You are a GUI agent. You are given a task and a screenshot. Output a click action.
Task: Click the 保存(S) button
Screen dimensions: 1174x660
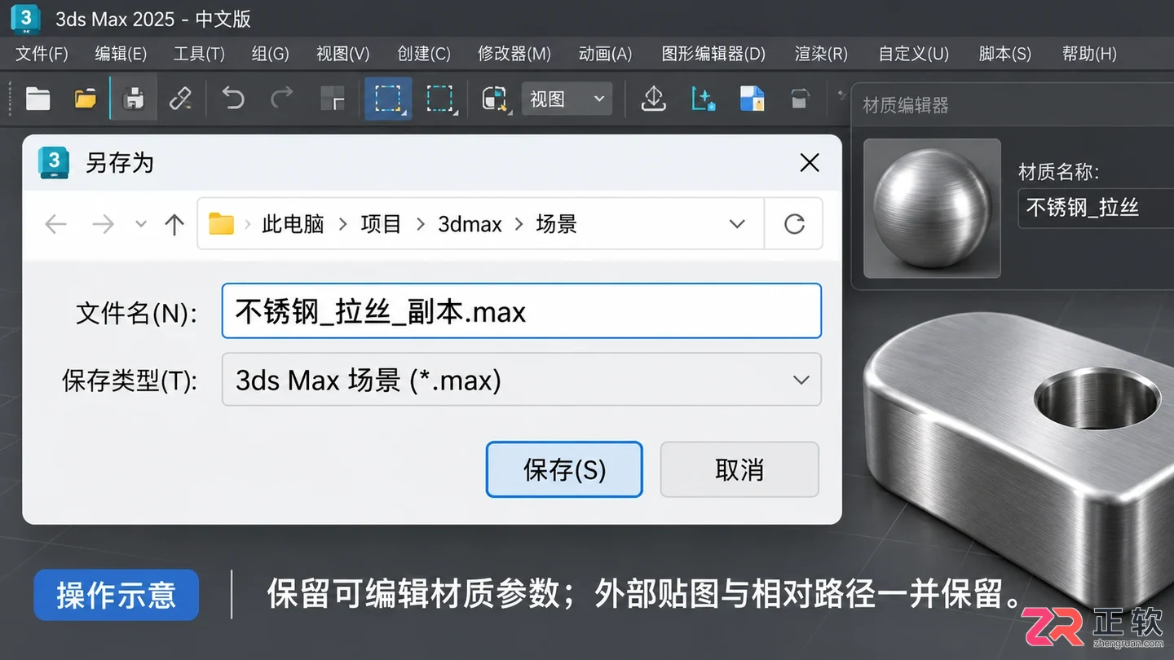point(564,469)
